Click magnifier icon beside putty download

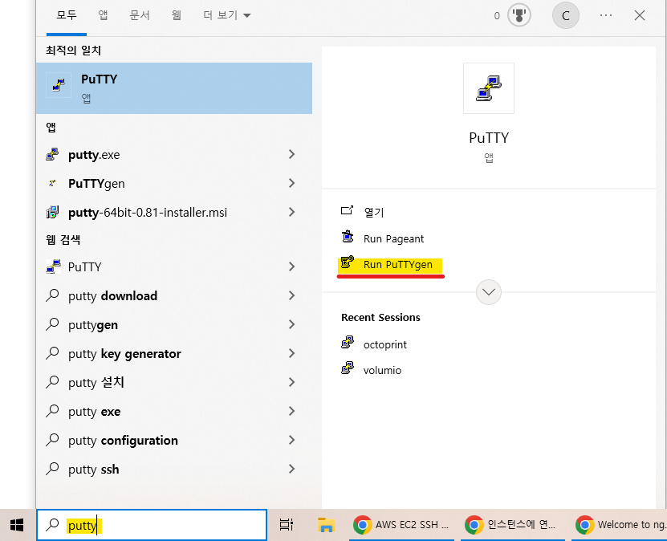click(x=52, y=295)
